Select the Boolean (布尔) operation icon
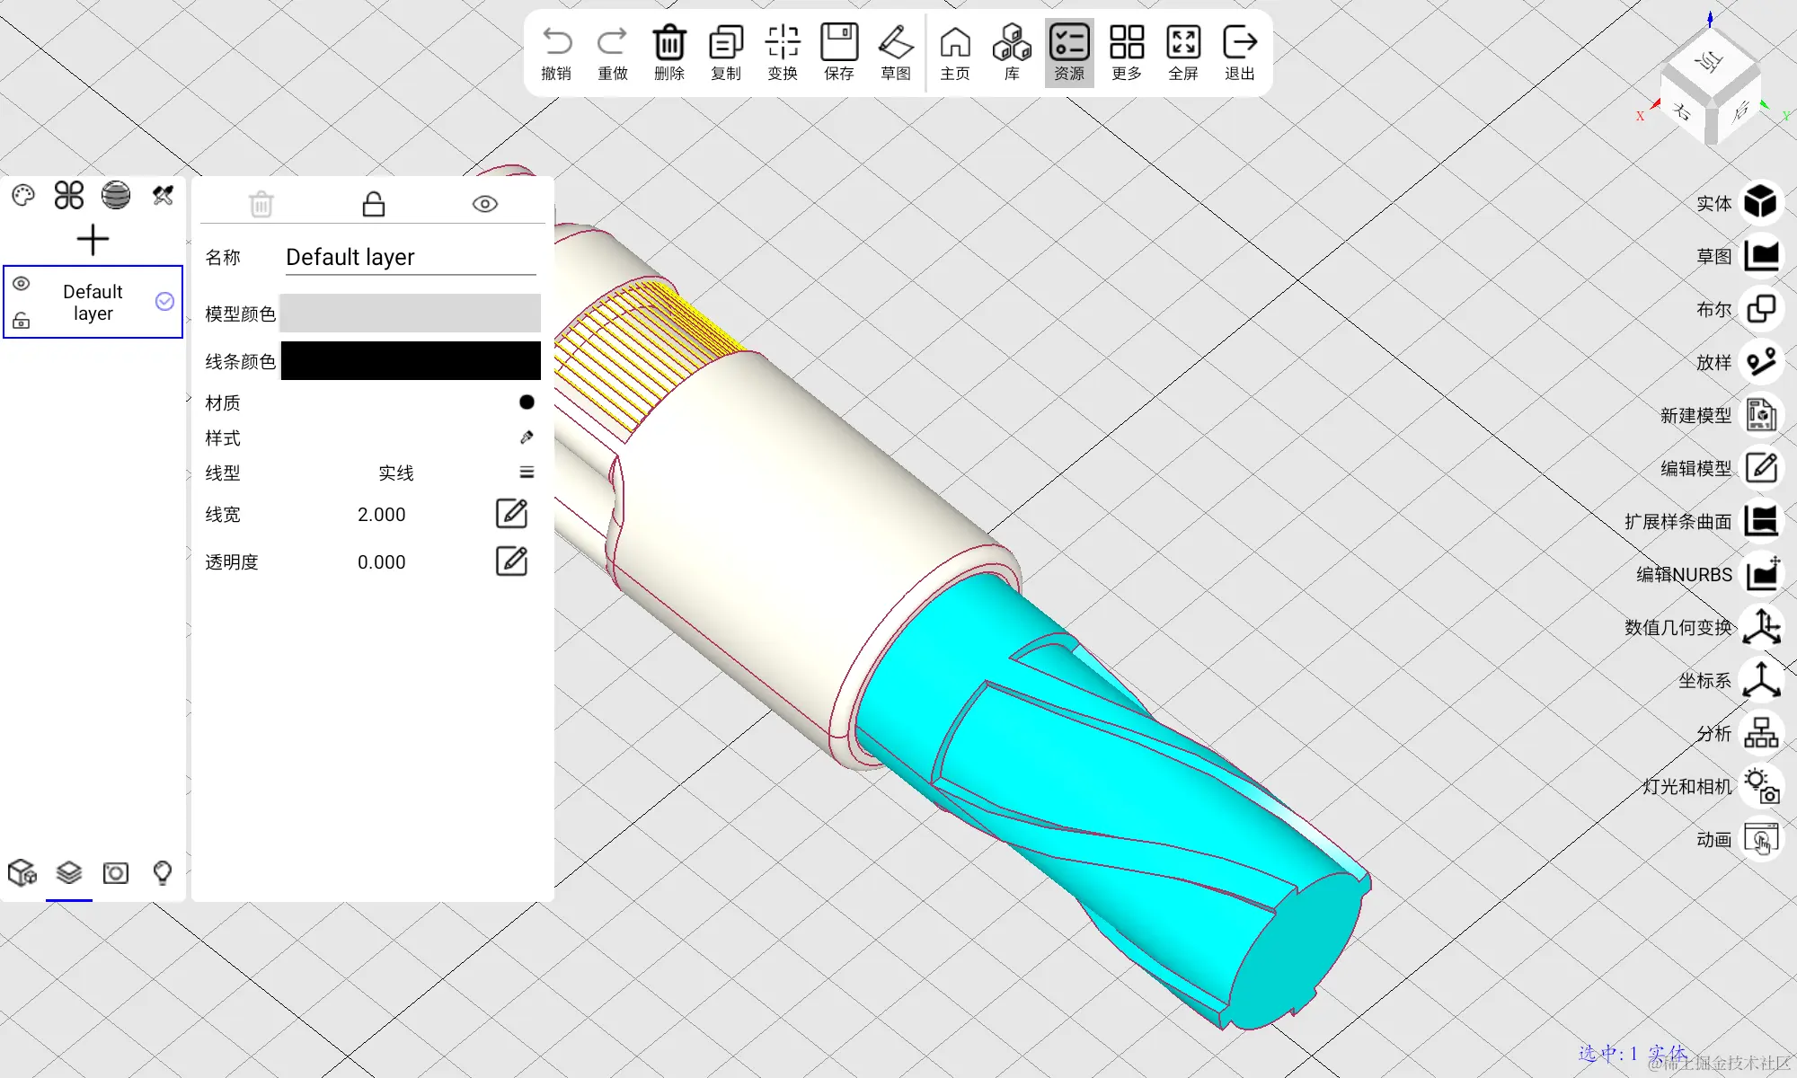The width and height of the screenshot is (1797, 1078). tap(1761, 309)
